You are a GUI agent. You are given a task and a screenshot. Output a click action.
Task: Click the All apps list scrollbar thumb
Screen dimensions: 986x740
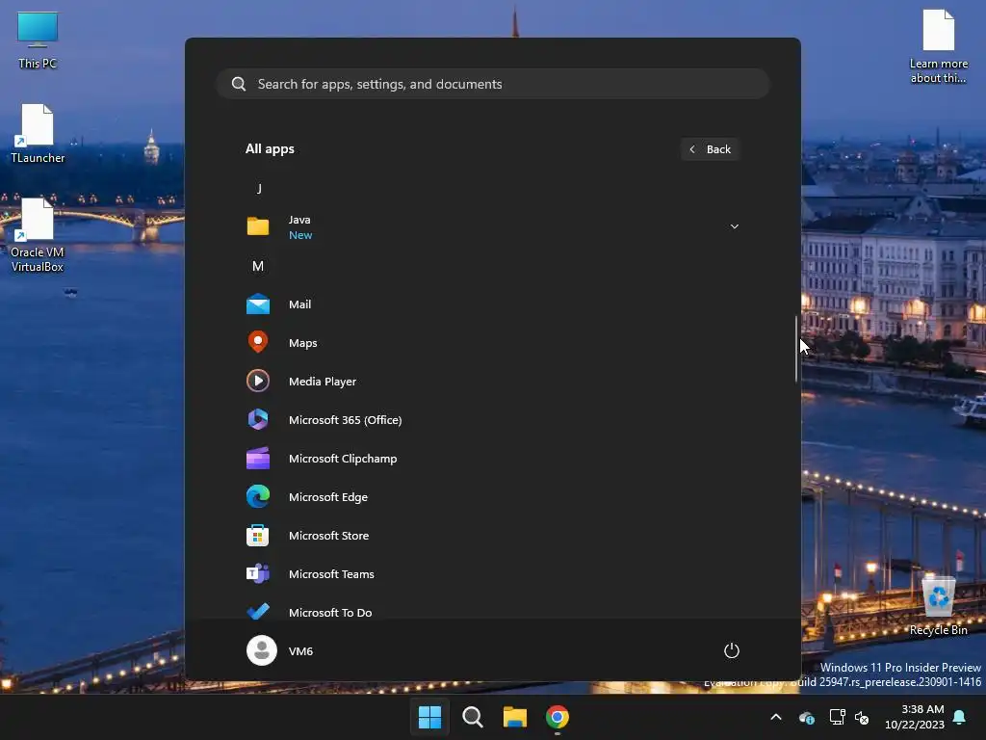pyautogui.click(x=796, y=349)
